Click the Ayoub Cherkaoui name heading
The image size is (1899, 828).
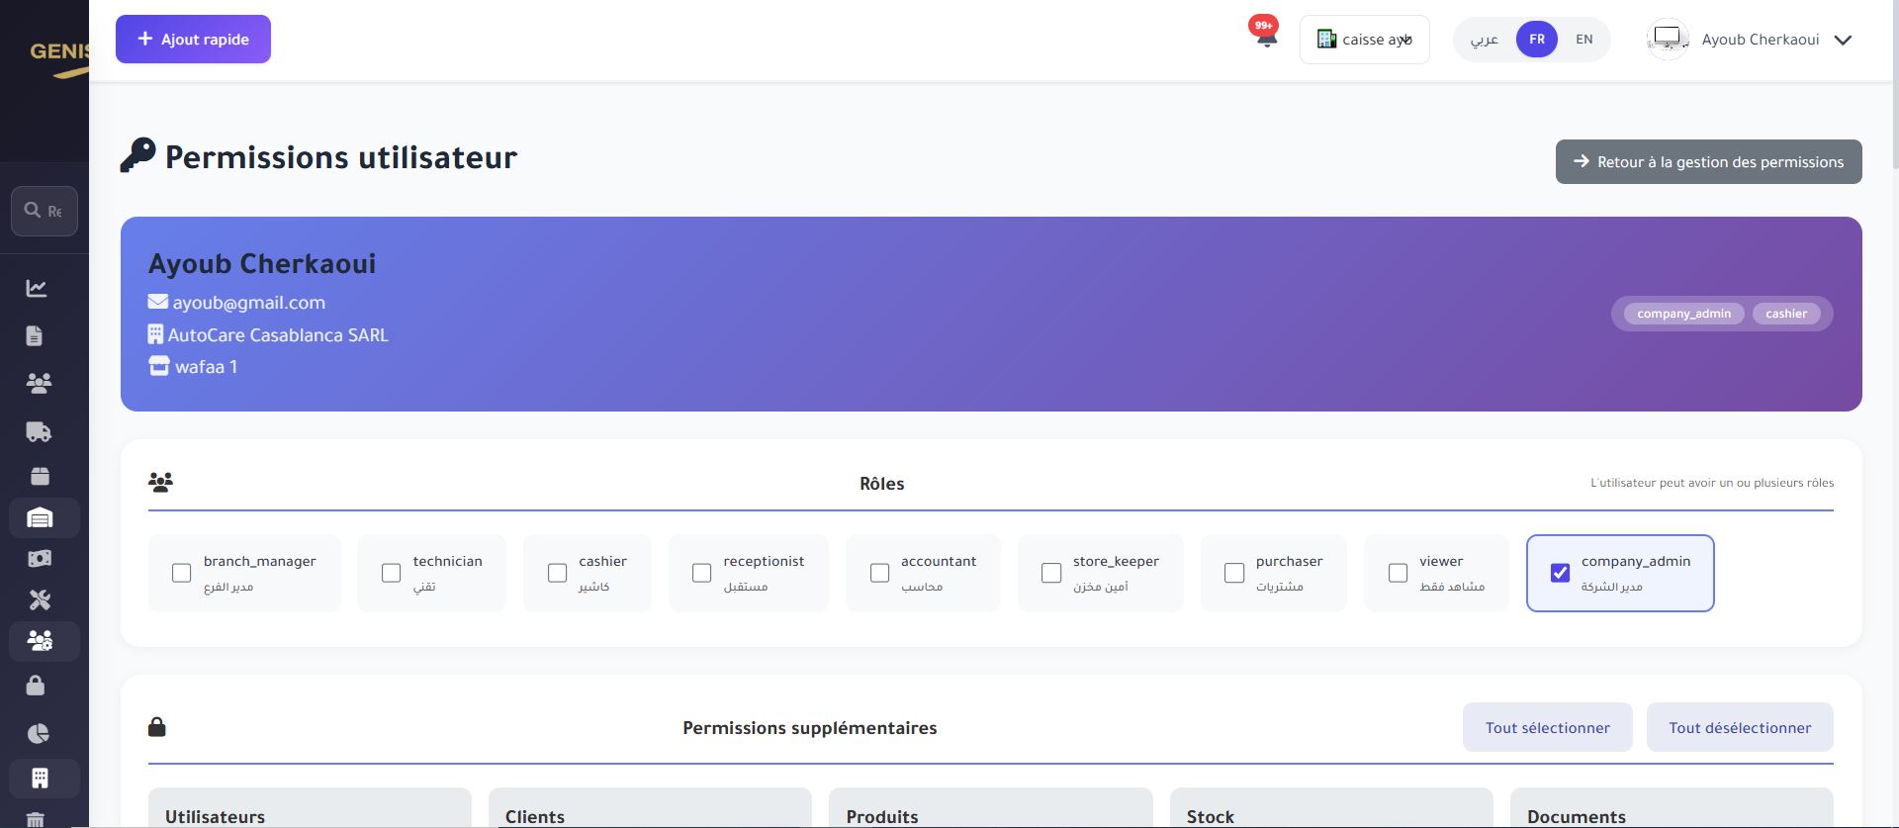[x=262, y=263]
